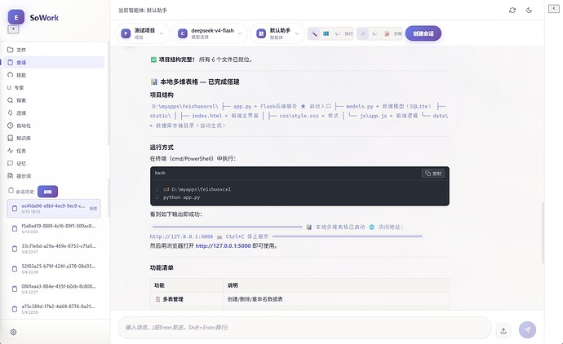The height and width of the screenshot is (344, 563).
Task: Select the chat bubble icon before 文档
Action: pyautogui.click(x=375, y=33)
